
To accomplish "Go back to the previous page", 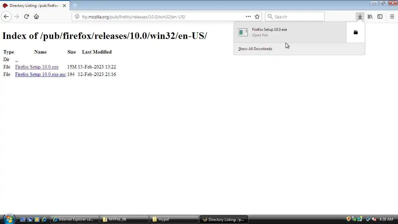I will pos(6,16).
